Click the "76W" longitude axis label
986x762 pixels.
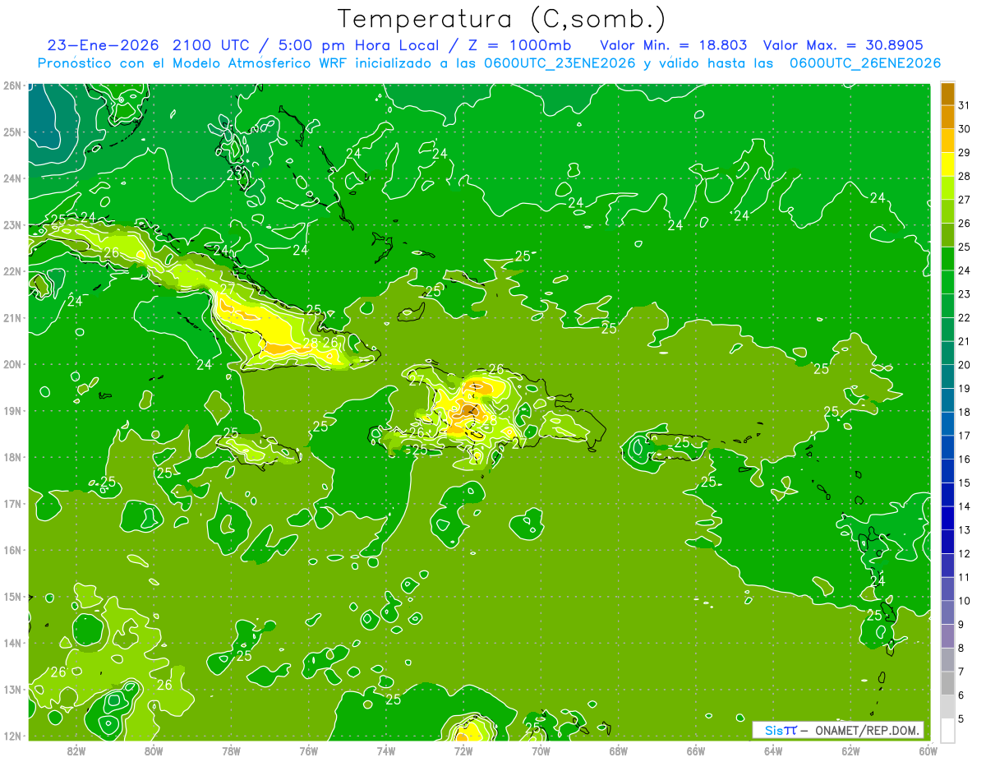coord(308,750)
